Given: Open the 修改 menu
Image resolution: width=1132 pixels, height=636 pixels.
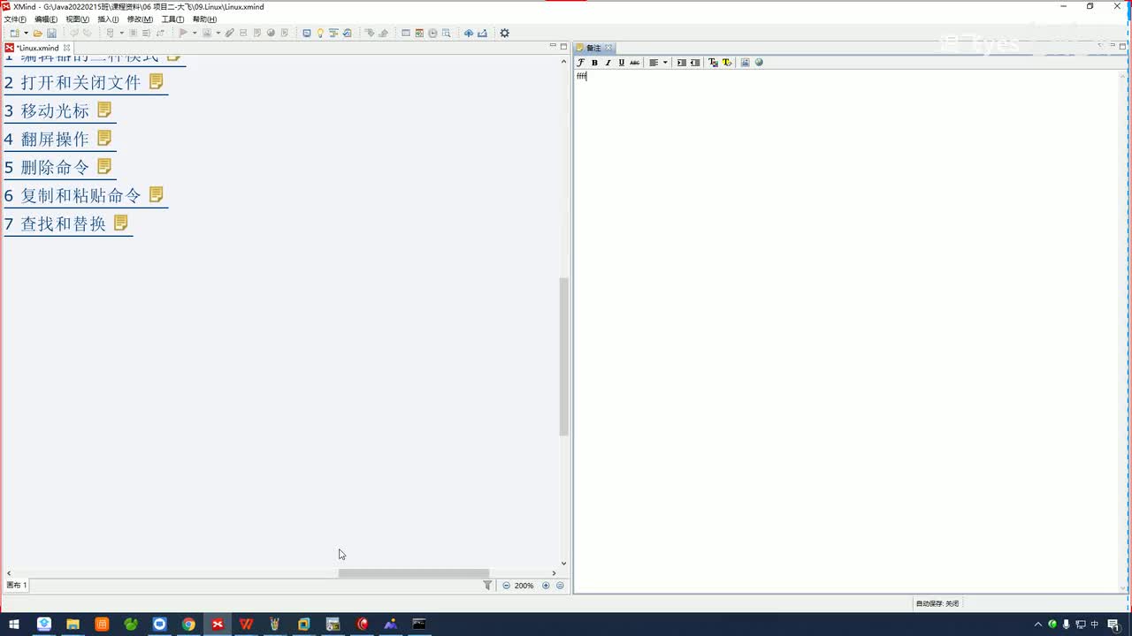Looking at the screenshot, I should point(140,19).
